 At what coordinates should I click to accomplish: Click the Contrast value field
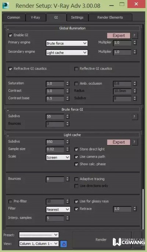pyautogui.click(x=55, y=91)
